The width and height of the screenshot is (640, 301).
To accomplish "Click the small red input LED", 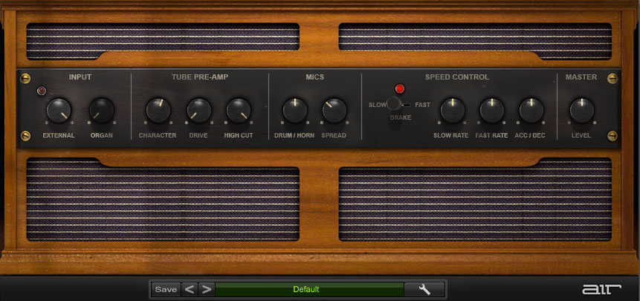I will pyautogui.click(x=42, y=91).
